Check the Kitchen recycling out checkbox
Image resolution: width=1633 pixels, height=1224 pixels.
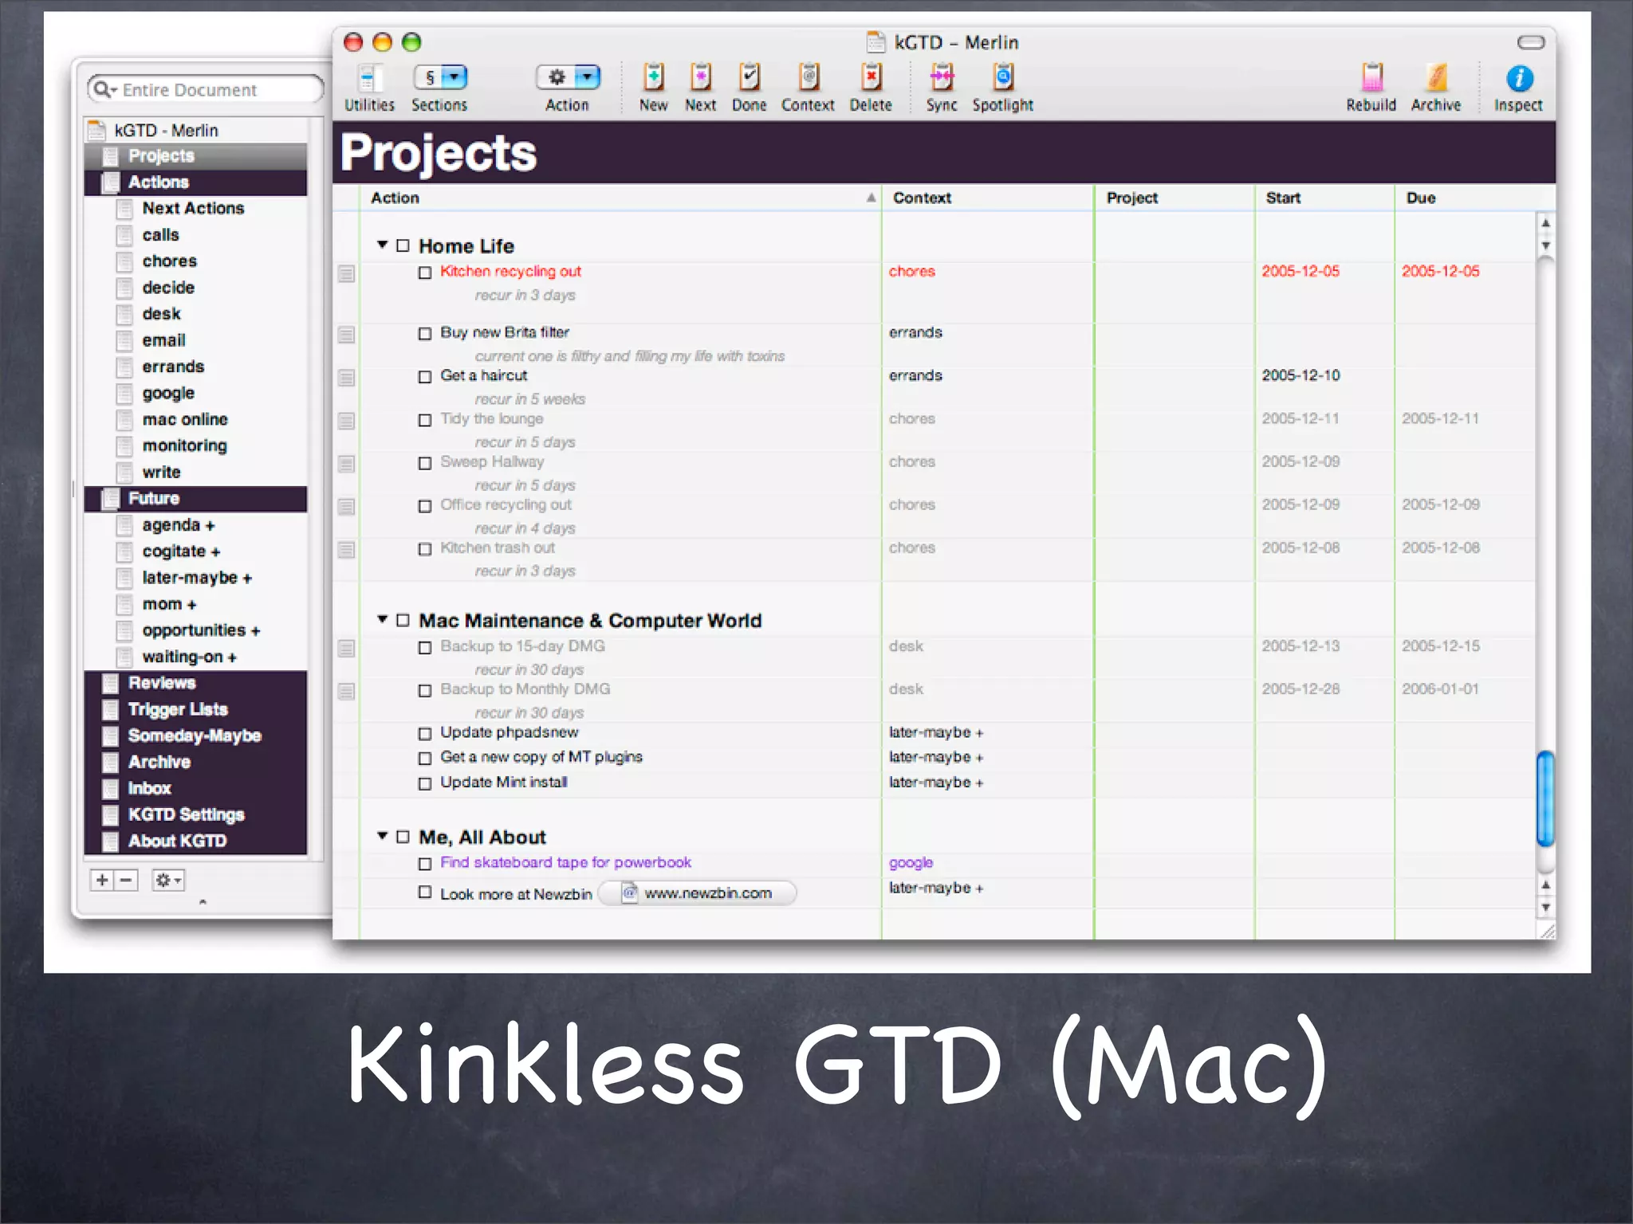[x=425, y=273]
